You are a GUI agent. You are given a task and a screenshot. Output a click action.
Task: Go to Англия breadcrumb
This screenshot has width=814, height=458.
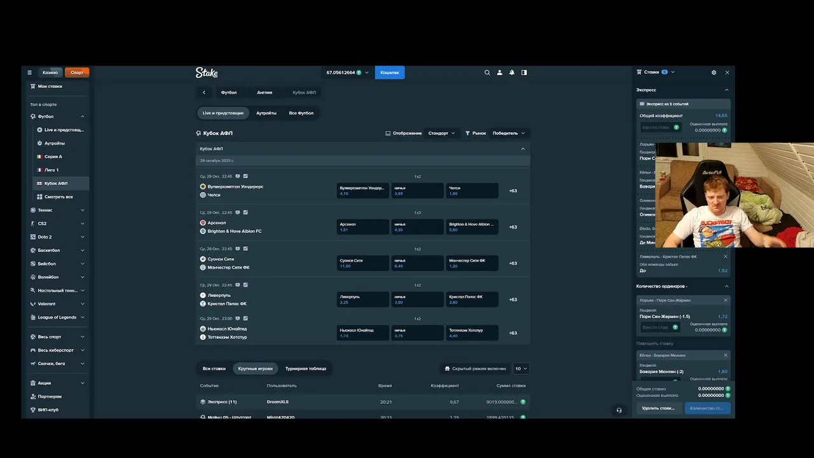265,92
